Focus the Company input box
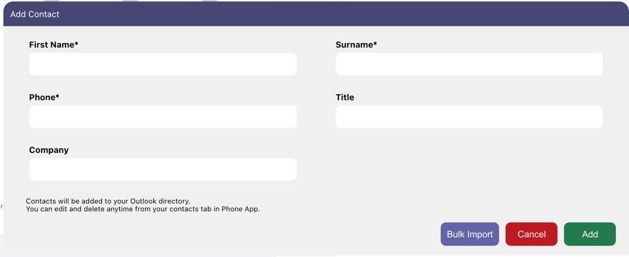Image resolution: width=629 pixels, height=257 pixels. (162, 170)
